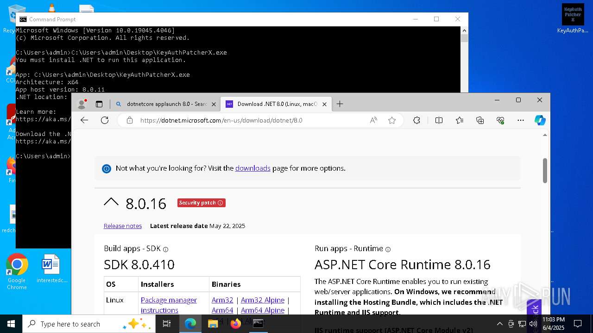593x333 pixels.
Task: Close the dotnetcore applaunch search tab
Action: pos(214,104)
